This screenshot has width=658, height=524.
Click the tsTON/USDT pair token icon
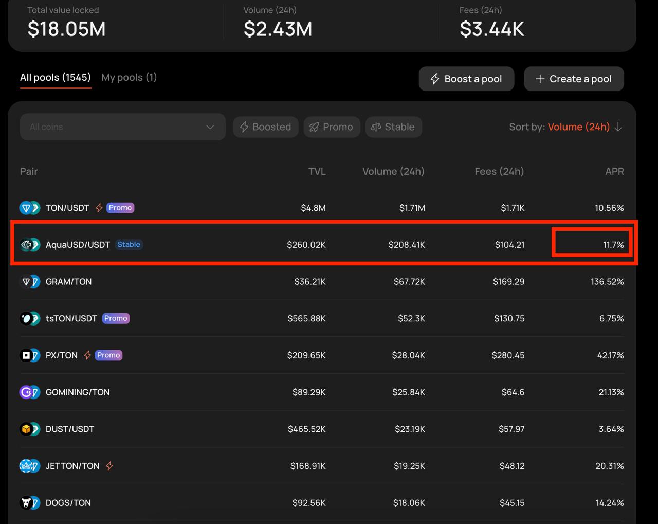pyautogui.click(x=29, y=318)
